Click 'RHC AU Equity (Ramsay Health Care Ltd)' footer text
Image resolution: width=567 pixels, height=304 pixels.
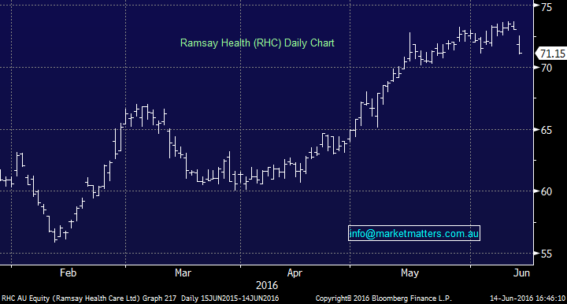point(71,298)
